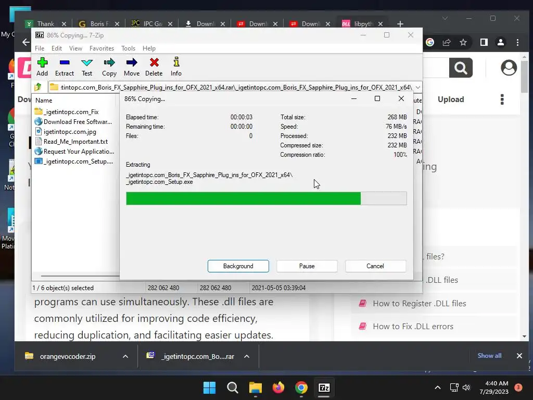Open the File menu in 7-Zip
The image size is (533, 400).
pos(40,48)
